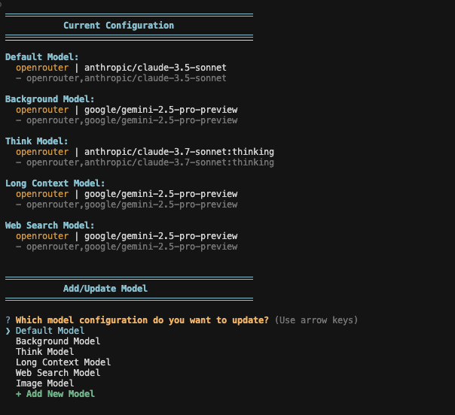
Task: Click white anthropic/claude-3.7-sonnet:thinking model name
Action: pyautogui.click(x=179, y=152)
